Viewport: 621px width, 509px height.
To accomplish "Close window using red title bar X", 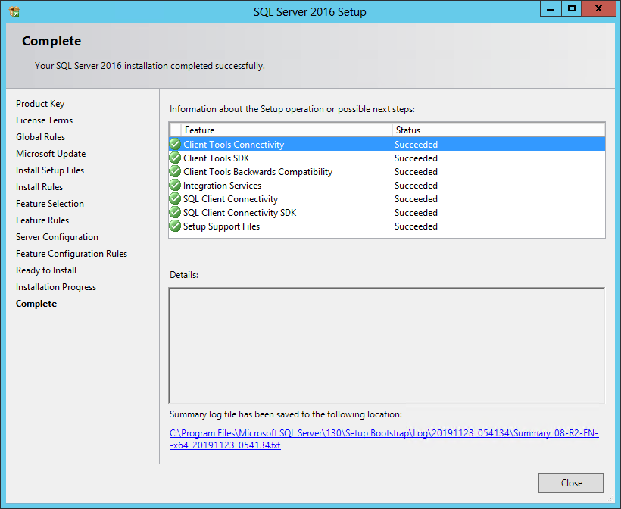I will click(x=599, y=8).
